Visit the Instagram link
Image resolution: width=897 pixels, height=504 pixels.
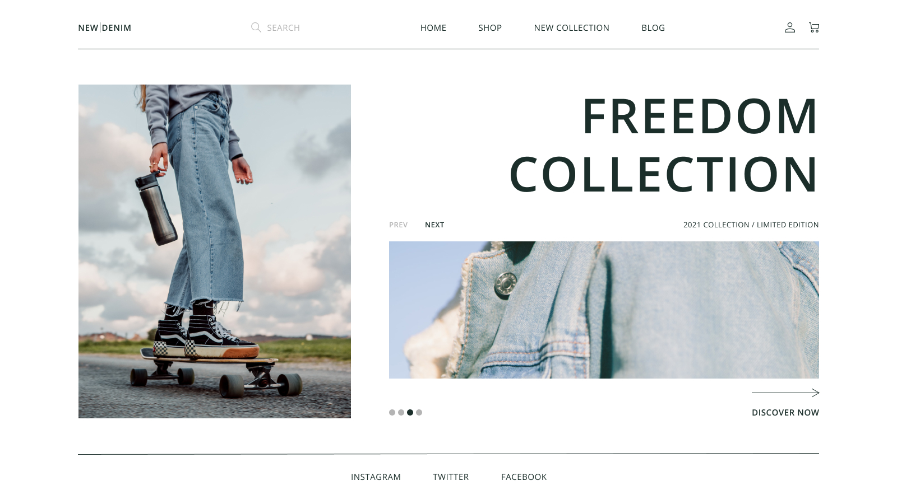pyautogui.click(x=376, y=477)
